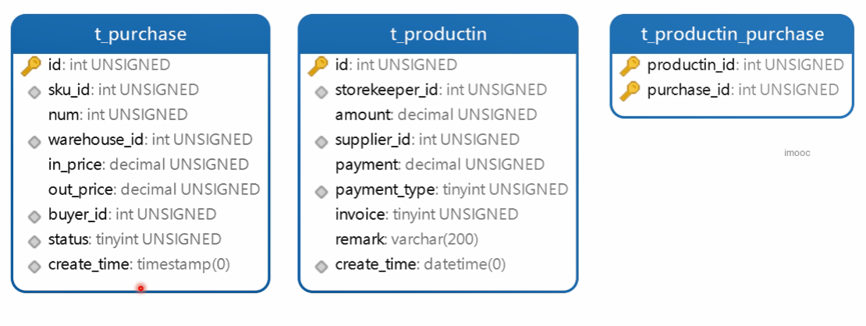Click the primary key icon in t_purchase
866x326 pixels.
31,66
